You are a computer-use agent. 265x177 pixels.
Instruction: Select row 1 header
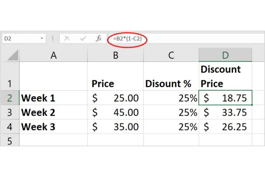pyautogui.click(x=10, y=76)
